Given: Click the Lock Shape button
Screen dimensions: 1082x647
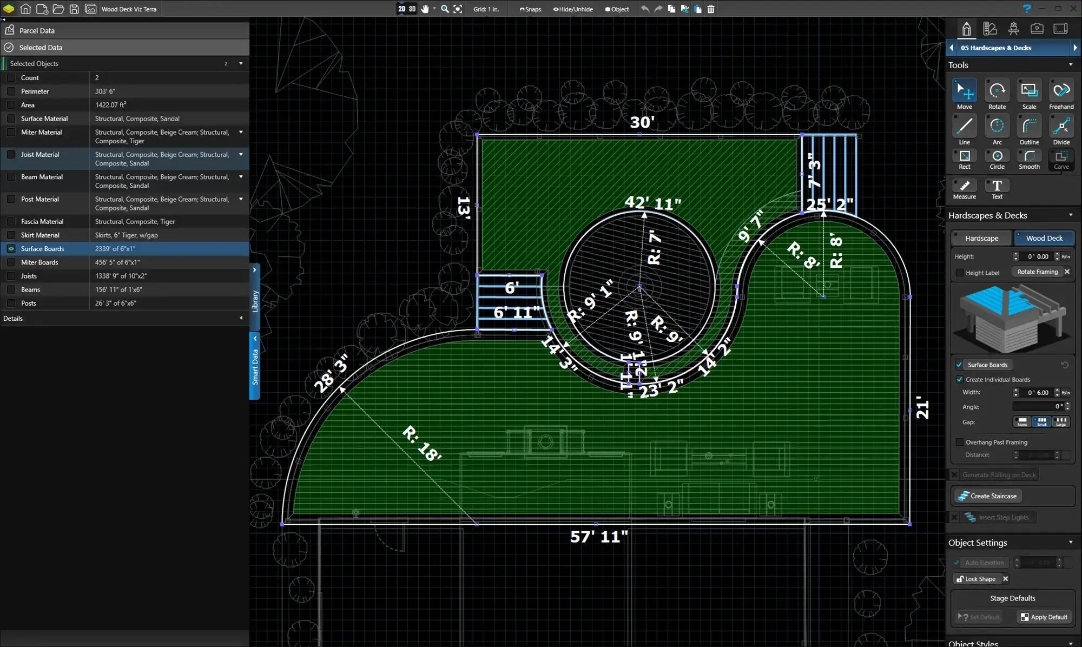Looking at the screenshot, I should click(977, 579).
